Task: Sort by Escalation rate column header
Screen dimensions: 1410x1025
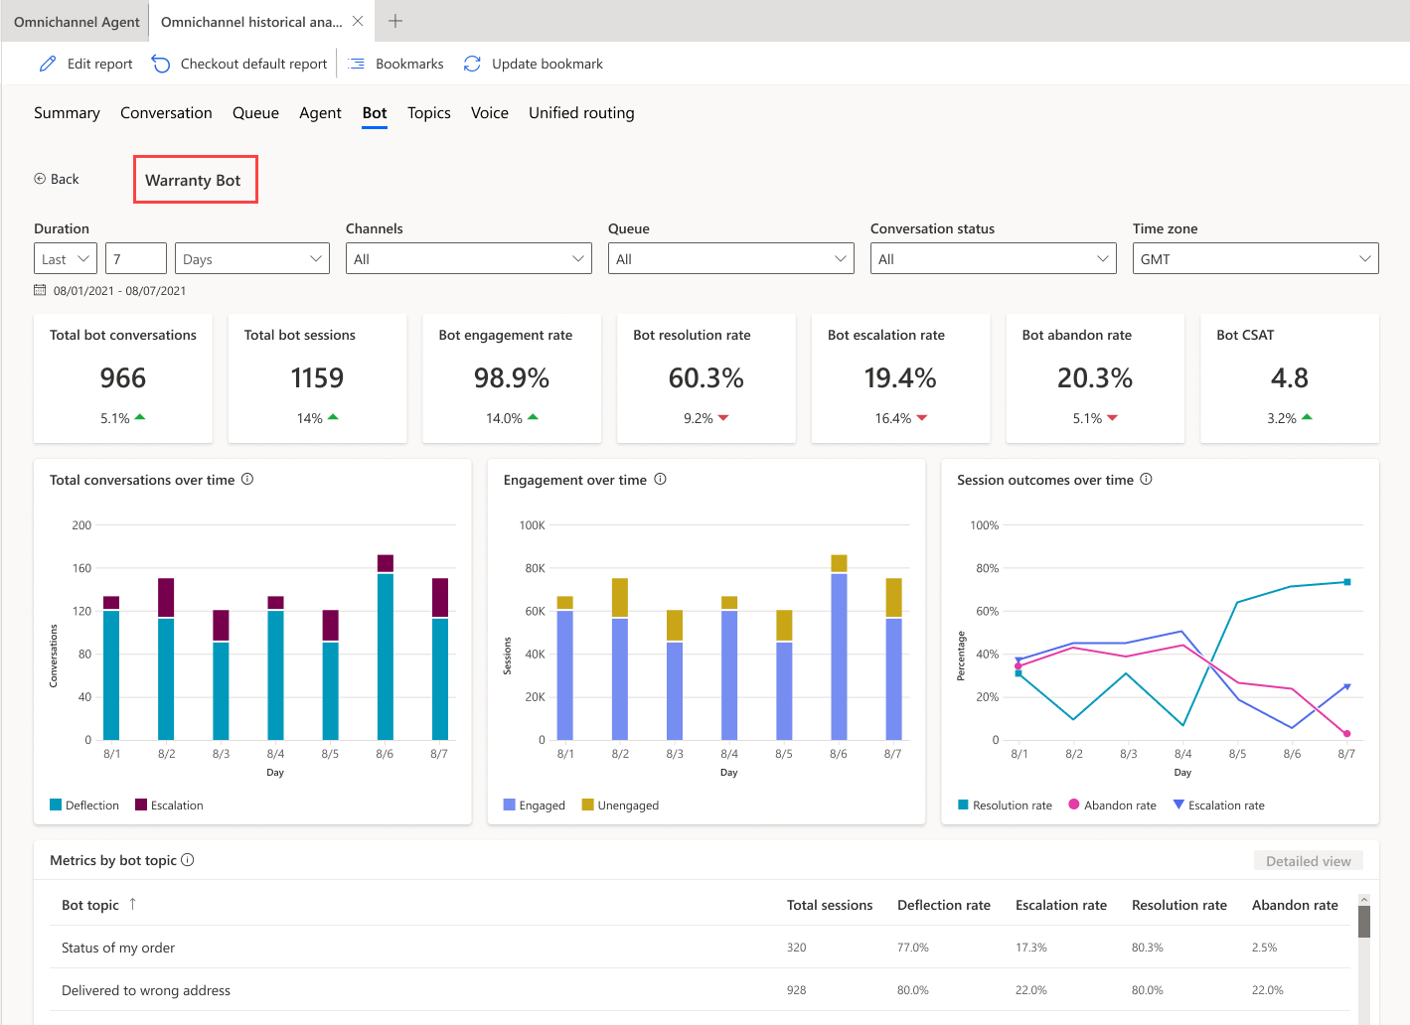Action: point(1061,905)
